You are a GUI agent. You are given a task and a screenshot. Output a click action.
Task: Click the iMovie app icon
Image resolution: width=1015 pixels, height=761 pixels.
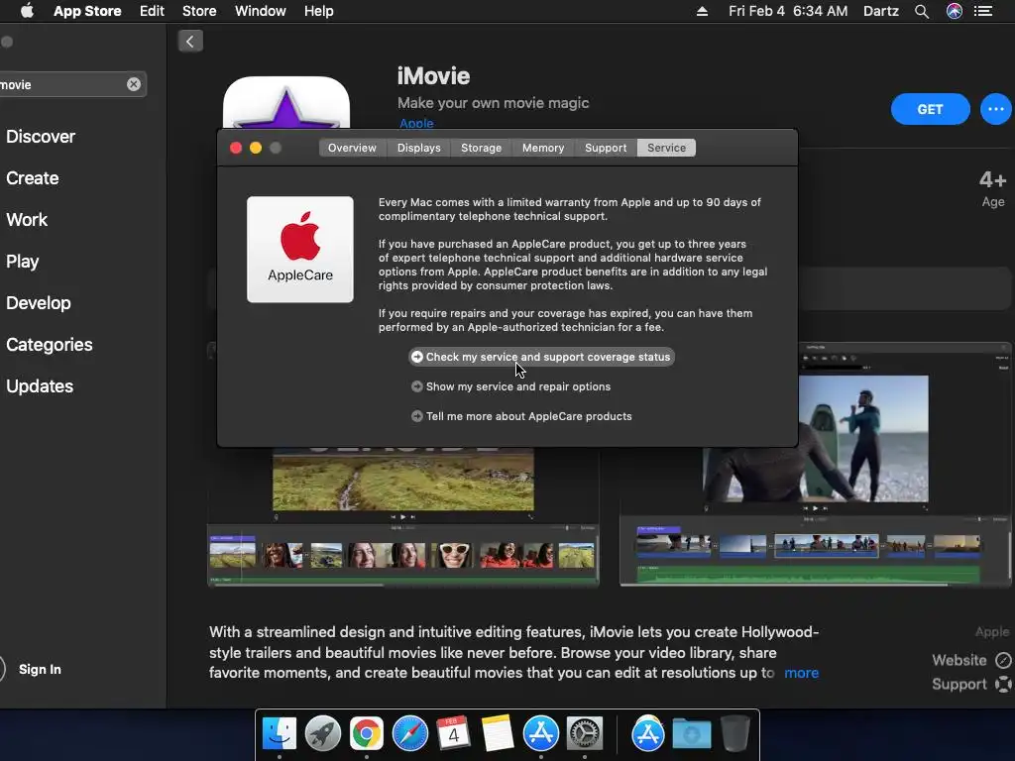286,102
